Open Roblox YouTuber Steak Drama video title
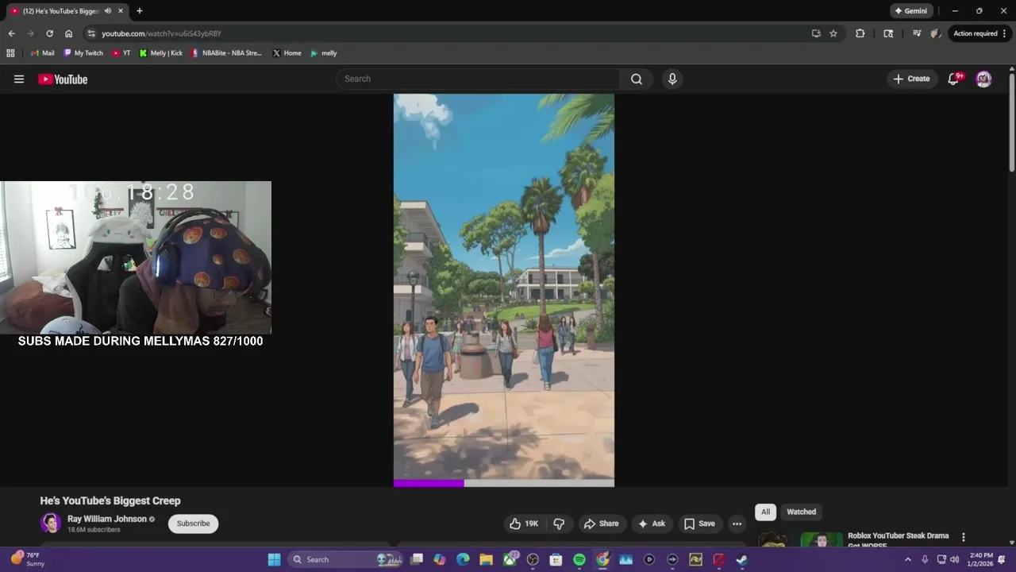The image size is (1016, 572). (898, 539)
